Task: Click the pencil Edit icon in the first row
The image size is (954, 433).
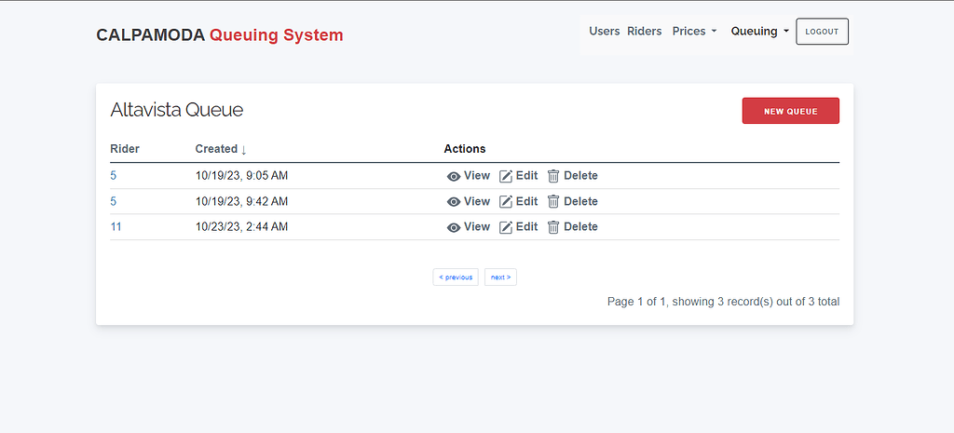Action: click(506, 176)
